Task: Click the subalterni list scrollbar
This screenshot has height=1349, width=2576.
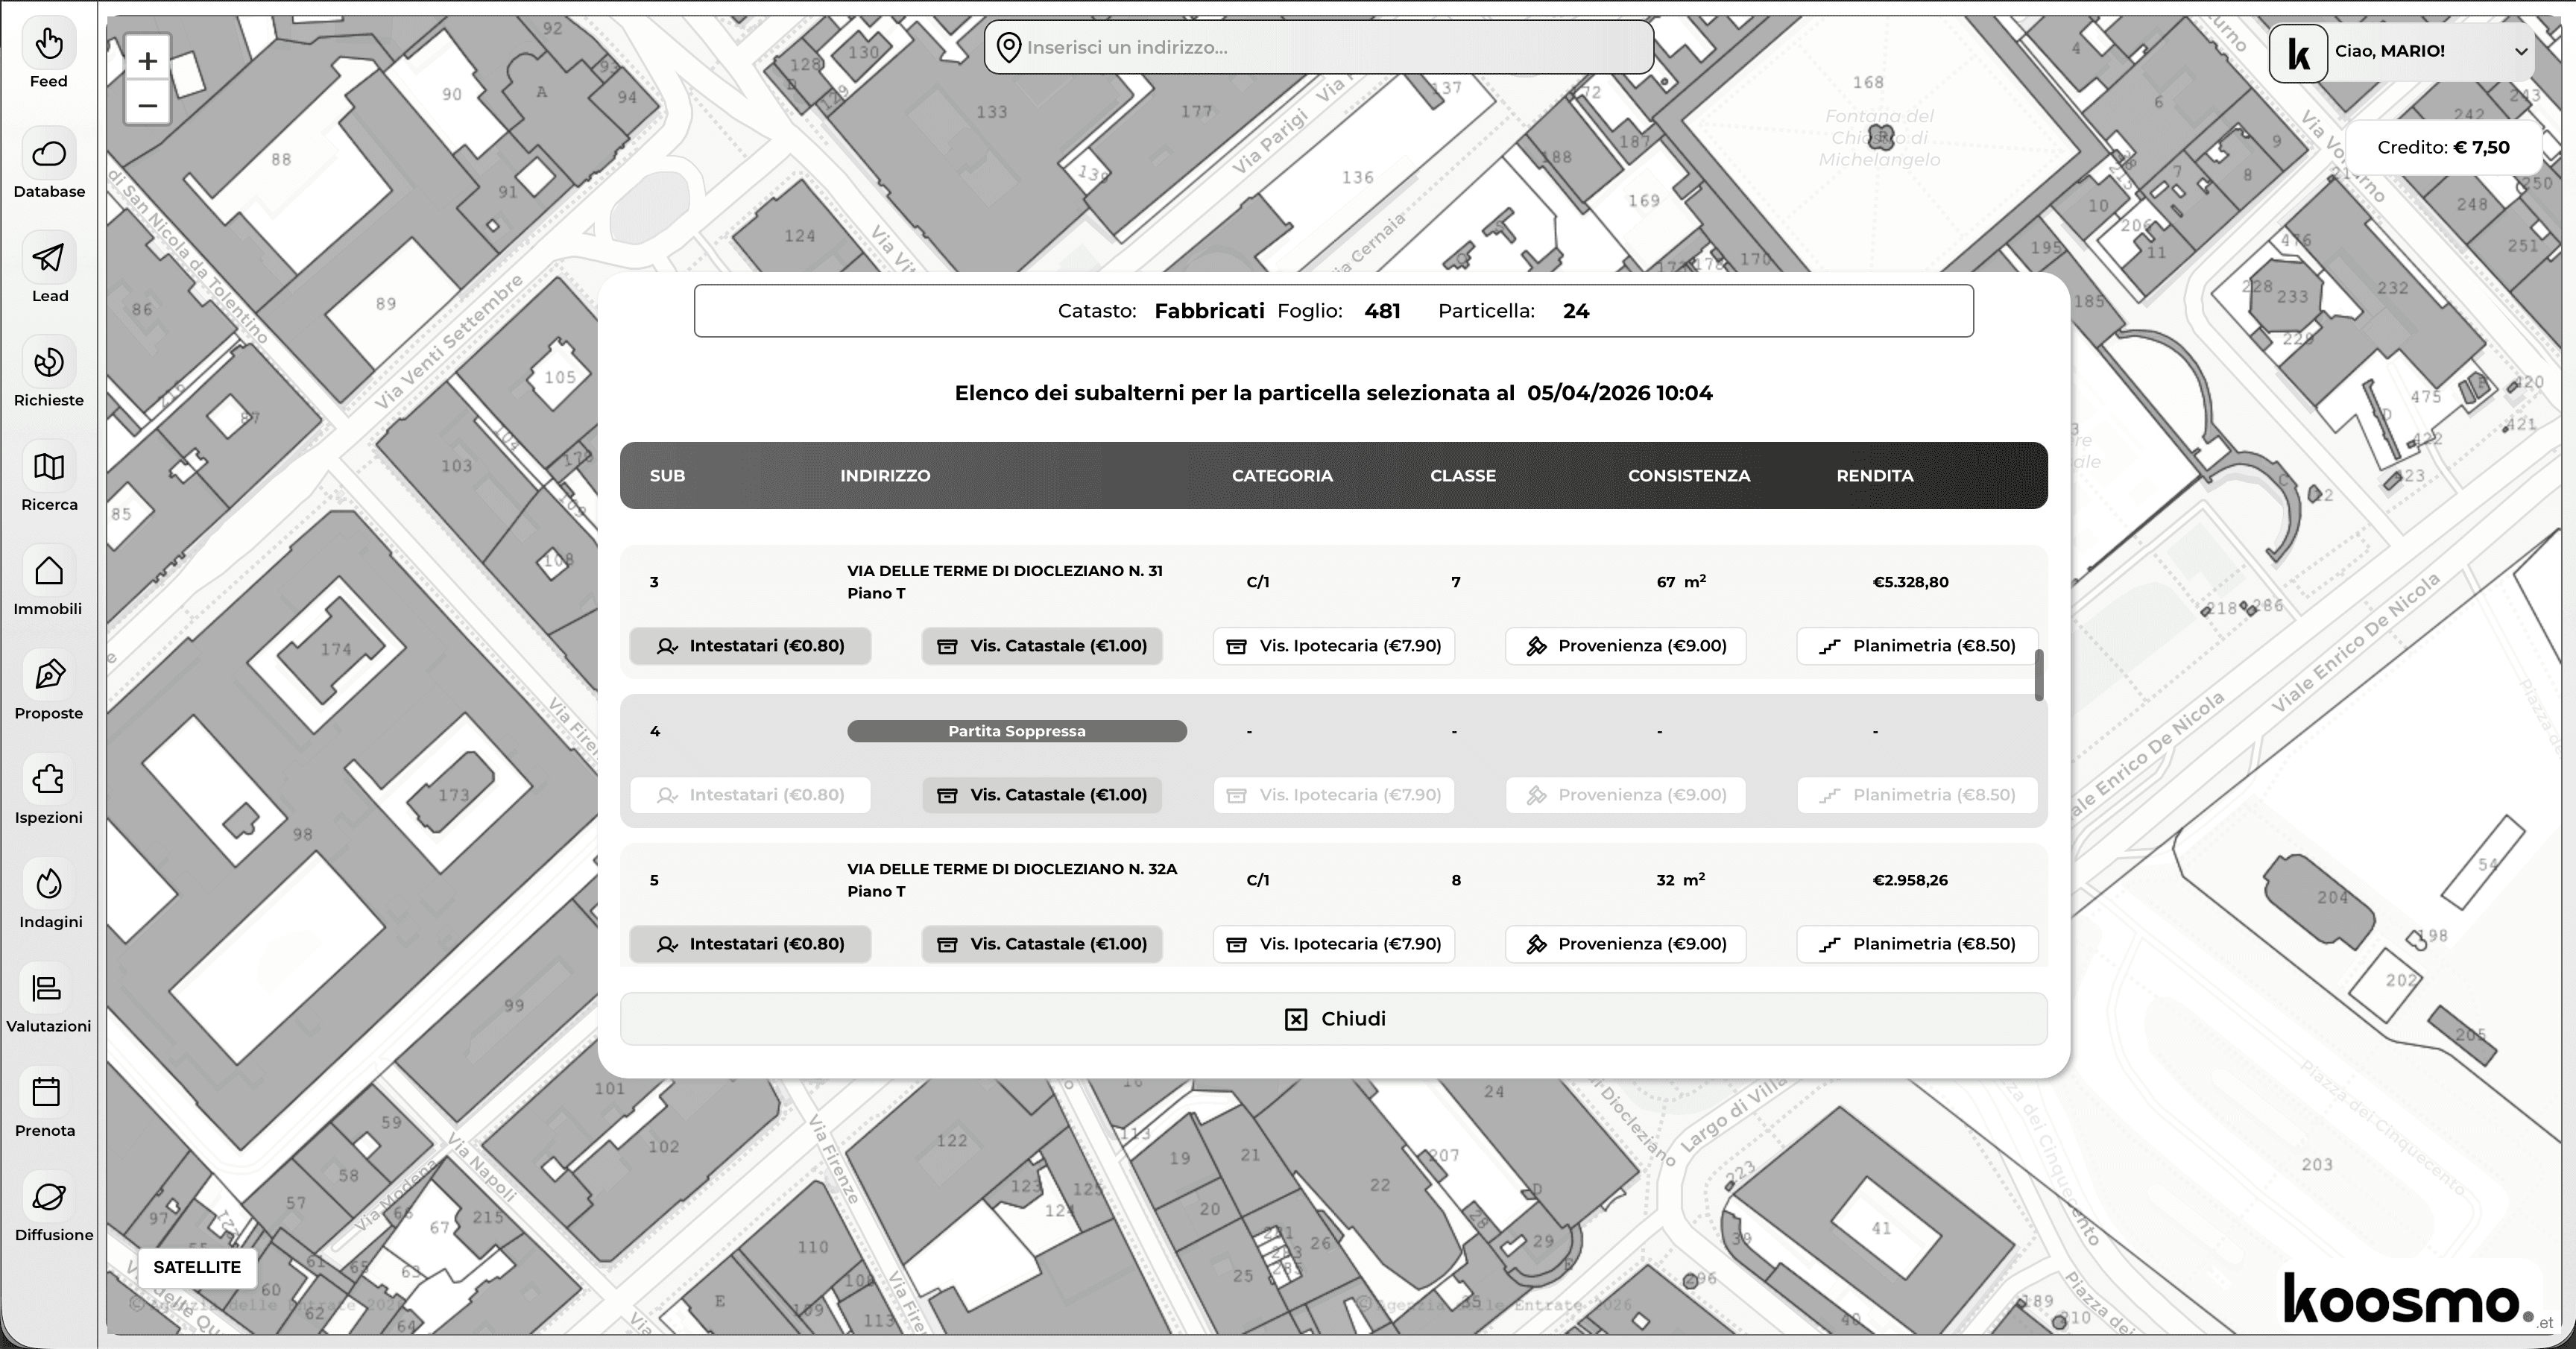Action: (x=2039, y=675)
